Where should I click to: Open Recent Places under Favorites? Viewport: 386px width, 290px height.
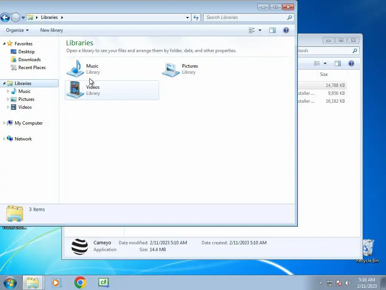(32, 67)
